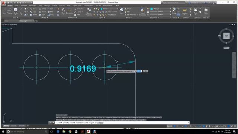
Task: Open the ByLayer lineweight dropdown
Action: 161,12
